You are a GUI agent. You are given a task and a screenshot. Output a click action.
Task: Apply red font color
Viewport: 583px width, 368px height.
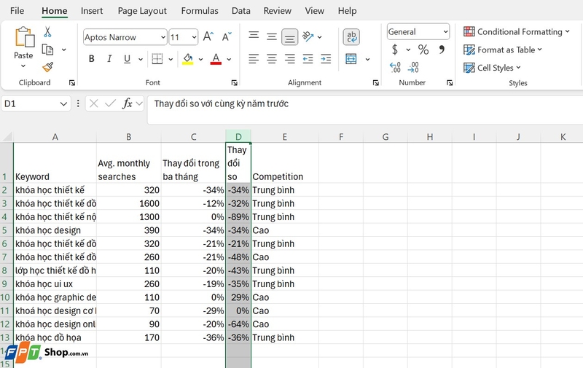[216, 59]
